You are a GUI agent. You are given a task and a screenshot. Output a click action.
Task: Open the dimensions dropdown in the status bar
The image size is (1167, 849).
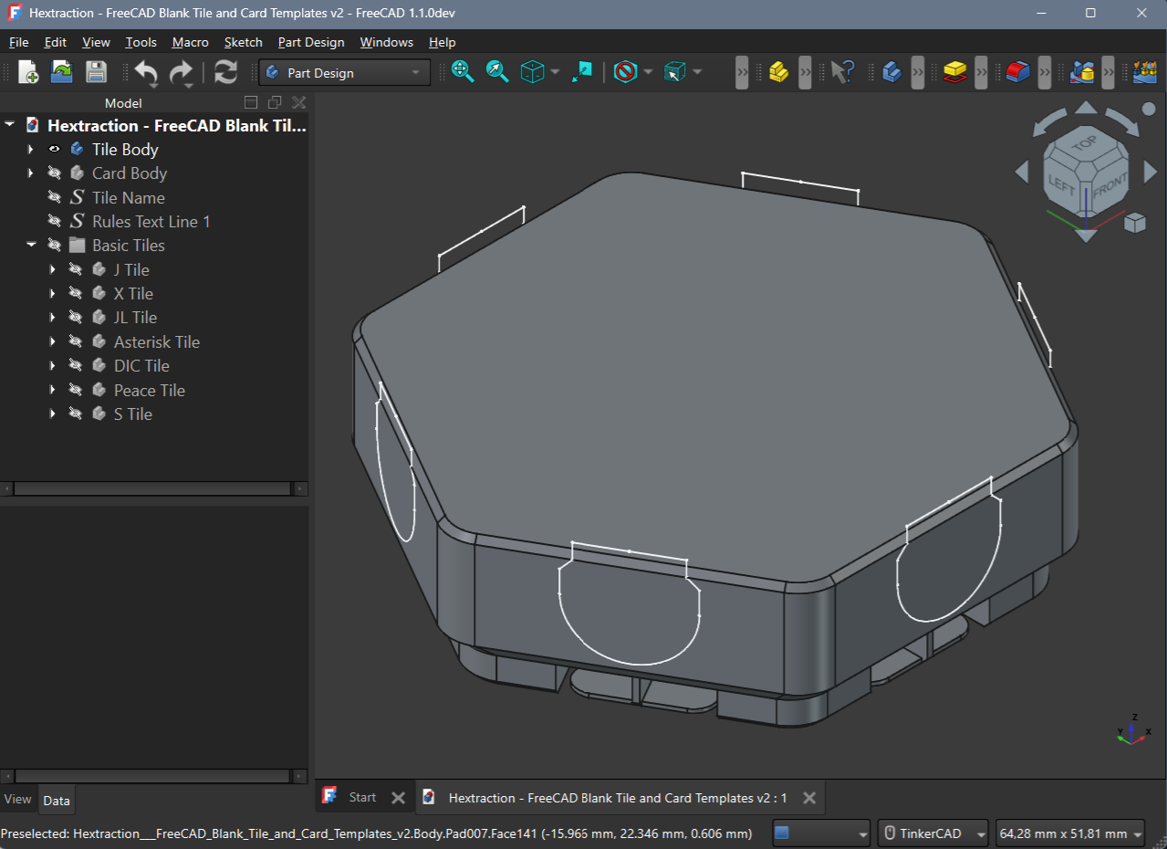tap(1069, 833)
